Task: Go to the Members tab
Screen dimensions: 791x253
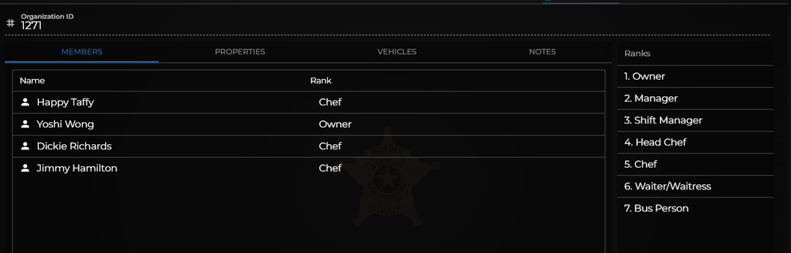Action: click(82, 52)
